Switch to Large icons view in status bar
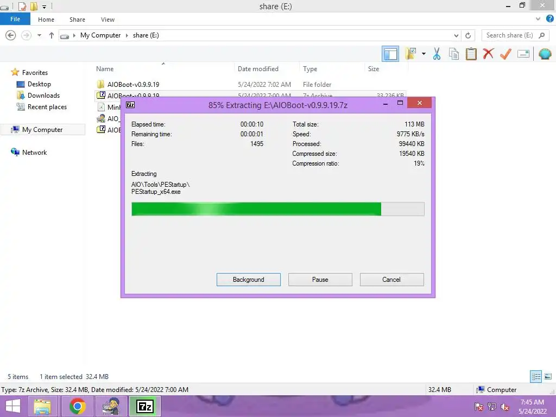556x417 pixels. pyautogui.click(x=548, y=376)
